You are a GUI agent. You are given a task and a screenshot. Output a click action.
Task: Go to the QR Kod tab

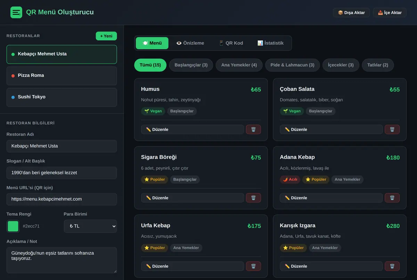click(x=231, y=43)
